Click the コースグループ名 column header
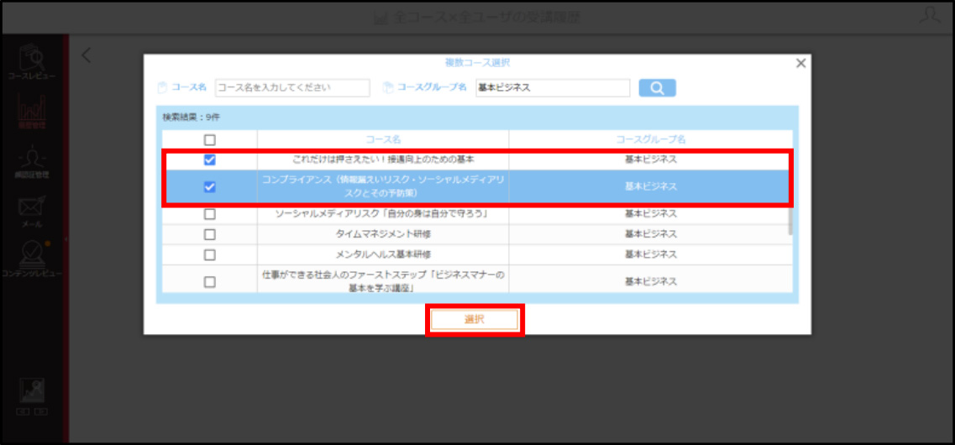This screenshot has width=955, height=445. 650,139
